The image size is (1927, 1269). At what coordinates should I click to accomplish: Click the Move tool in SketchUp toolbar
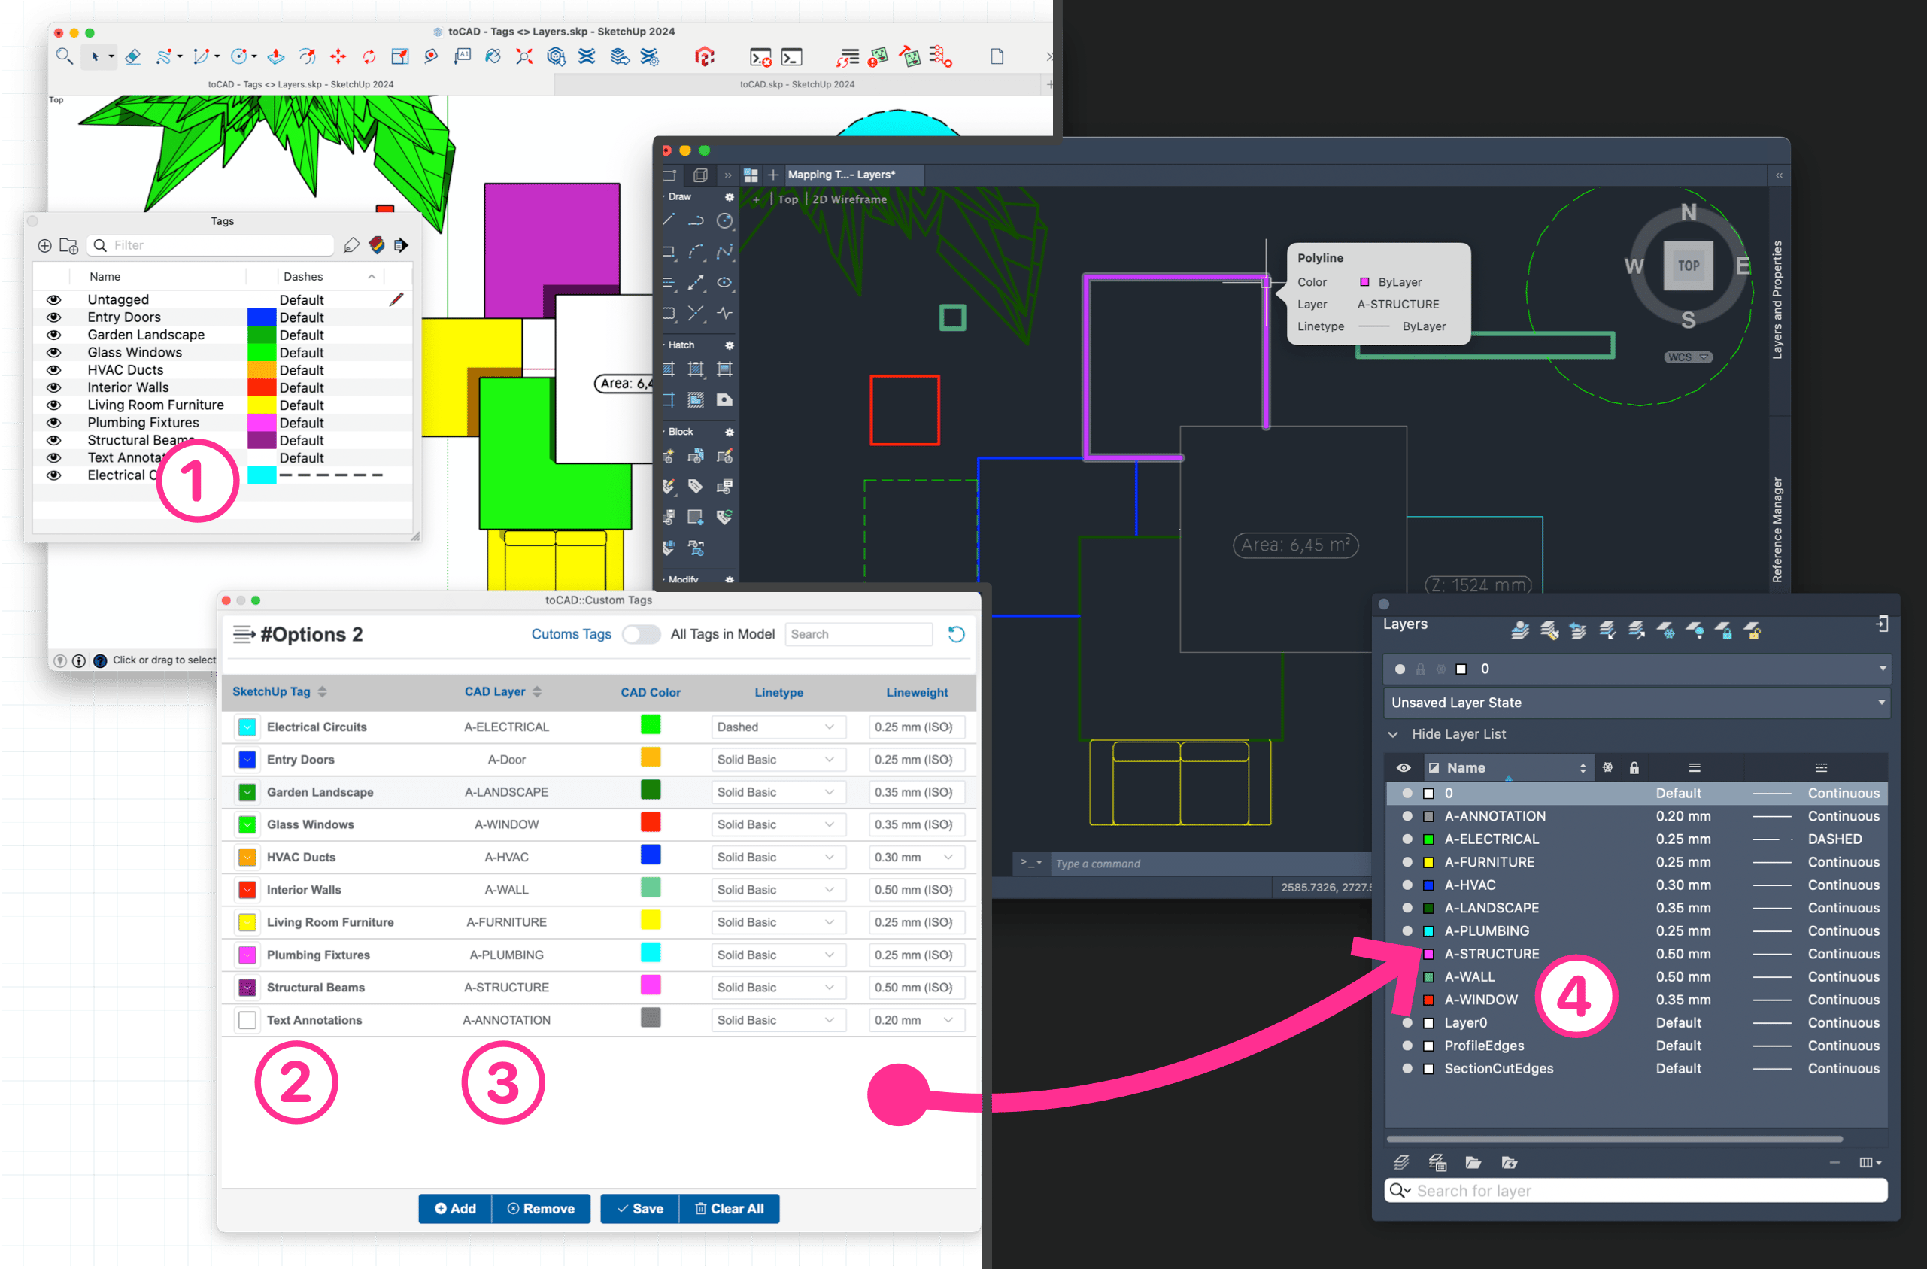pyautogui.click(x=338, y=56)
